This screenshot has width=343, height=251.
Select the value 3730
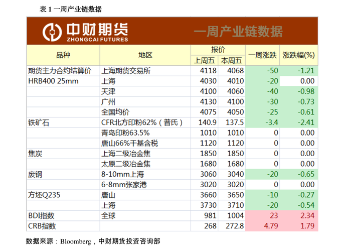tap(208, 205)
